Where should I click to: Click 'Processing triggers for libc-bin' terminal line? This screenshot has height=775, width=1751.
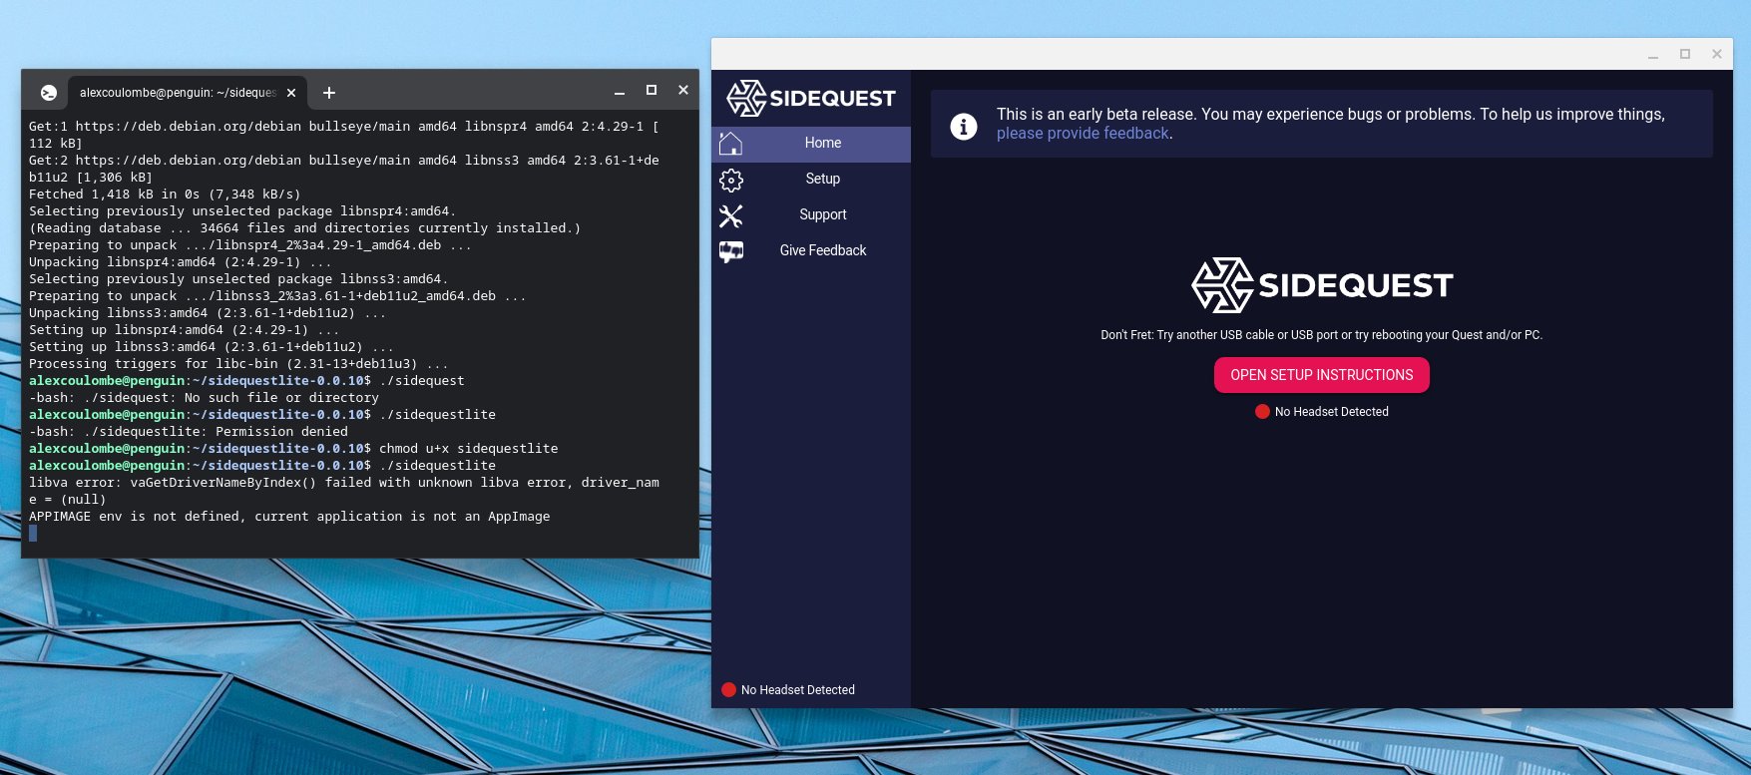(x=238, y=364)
